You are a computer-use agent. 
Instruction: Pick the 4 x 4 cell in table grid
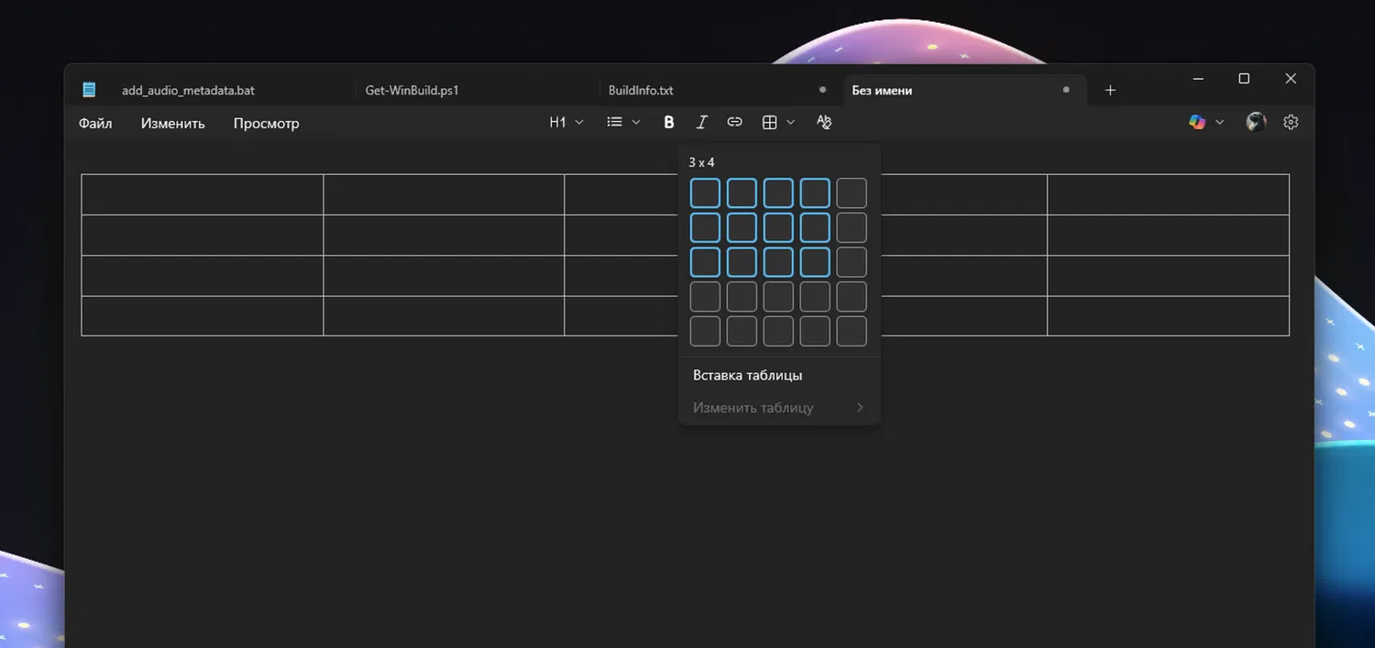click(x=815, y=297)
